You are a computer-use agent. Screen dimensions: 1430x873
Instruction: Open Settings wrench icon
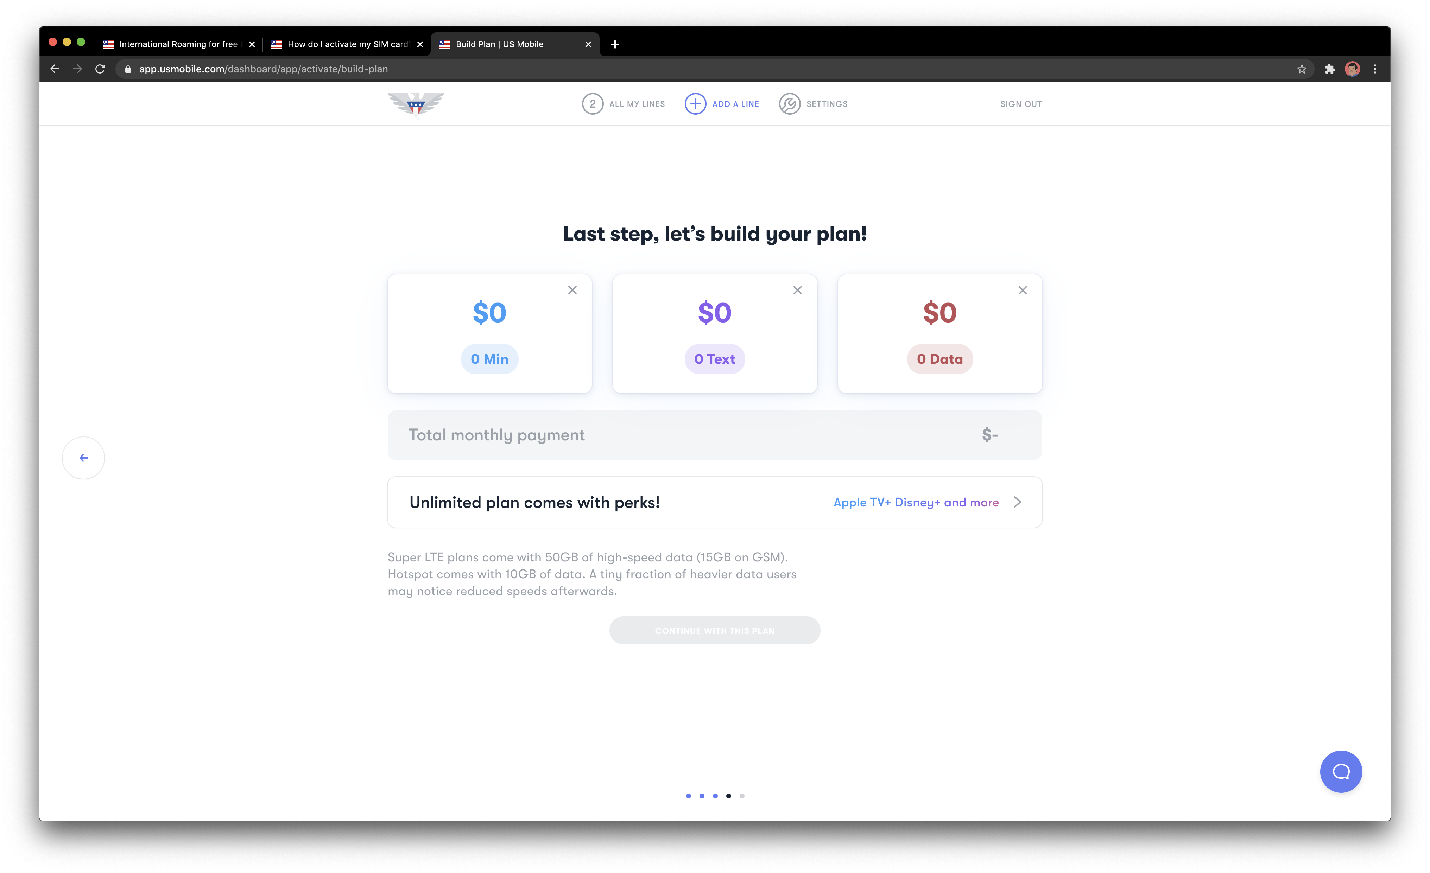(789, 104)
